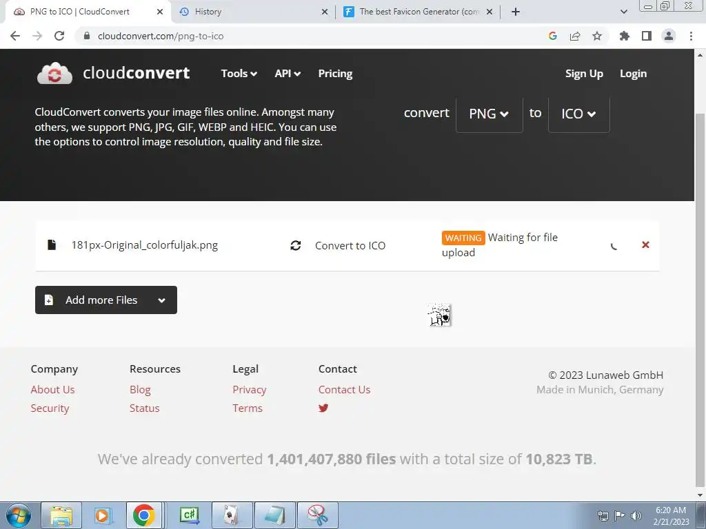This screenshot has height=529, width=706.
Task: Open the Snipping Tool taskbar icon
Action: 318,515
